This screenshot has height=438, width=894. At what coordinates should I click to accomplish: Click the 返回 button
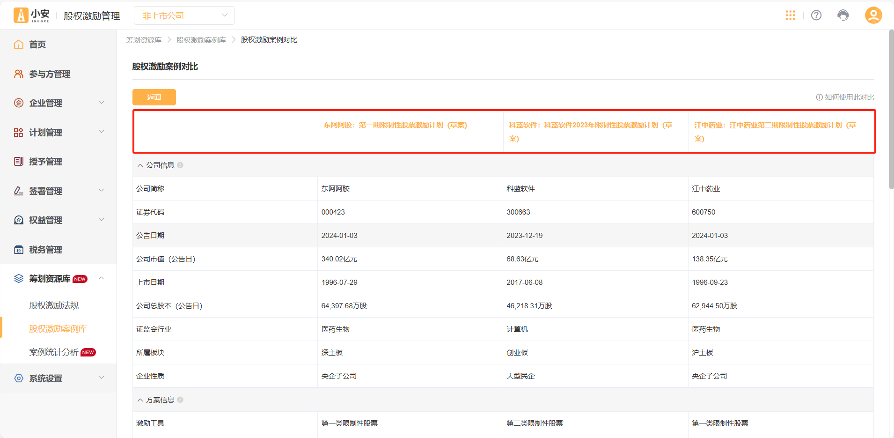[x=154, y=97]
